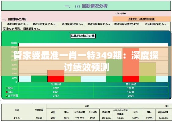The height and width of the screenshot is (122, 172).
Task: Select the section heading 一、回款情况分析
Action: point(14,19)
